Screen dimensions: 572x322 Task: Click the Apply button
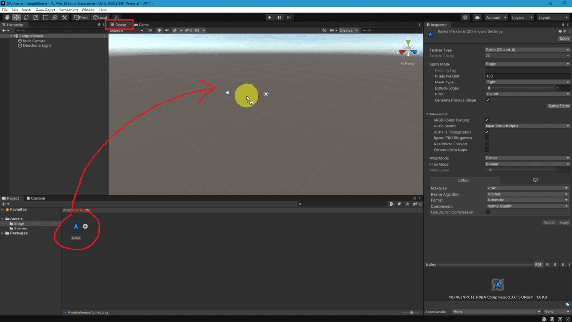(x=564, y=223)
